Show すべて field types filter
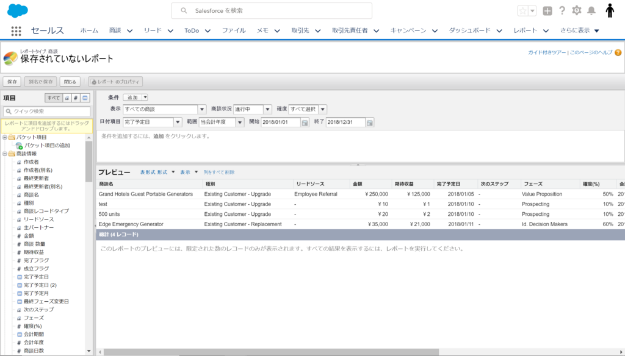Viewport: 625px width, 356px height. [x=54, y=98]
